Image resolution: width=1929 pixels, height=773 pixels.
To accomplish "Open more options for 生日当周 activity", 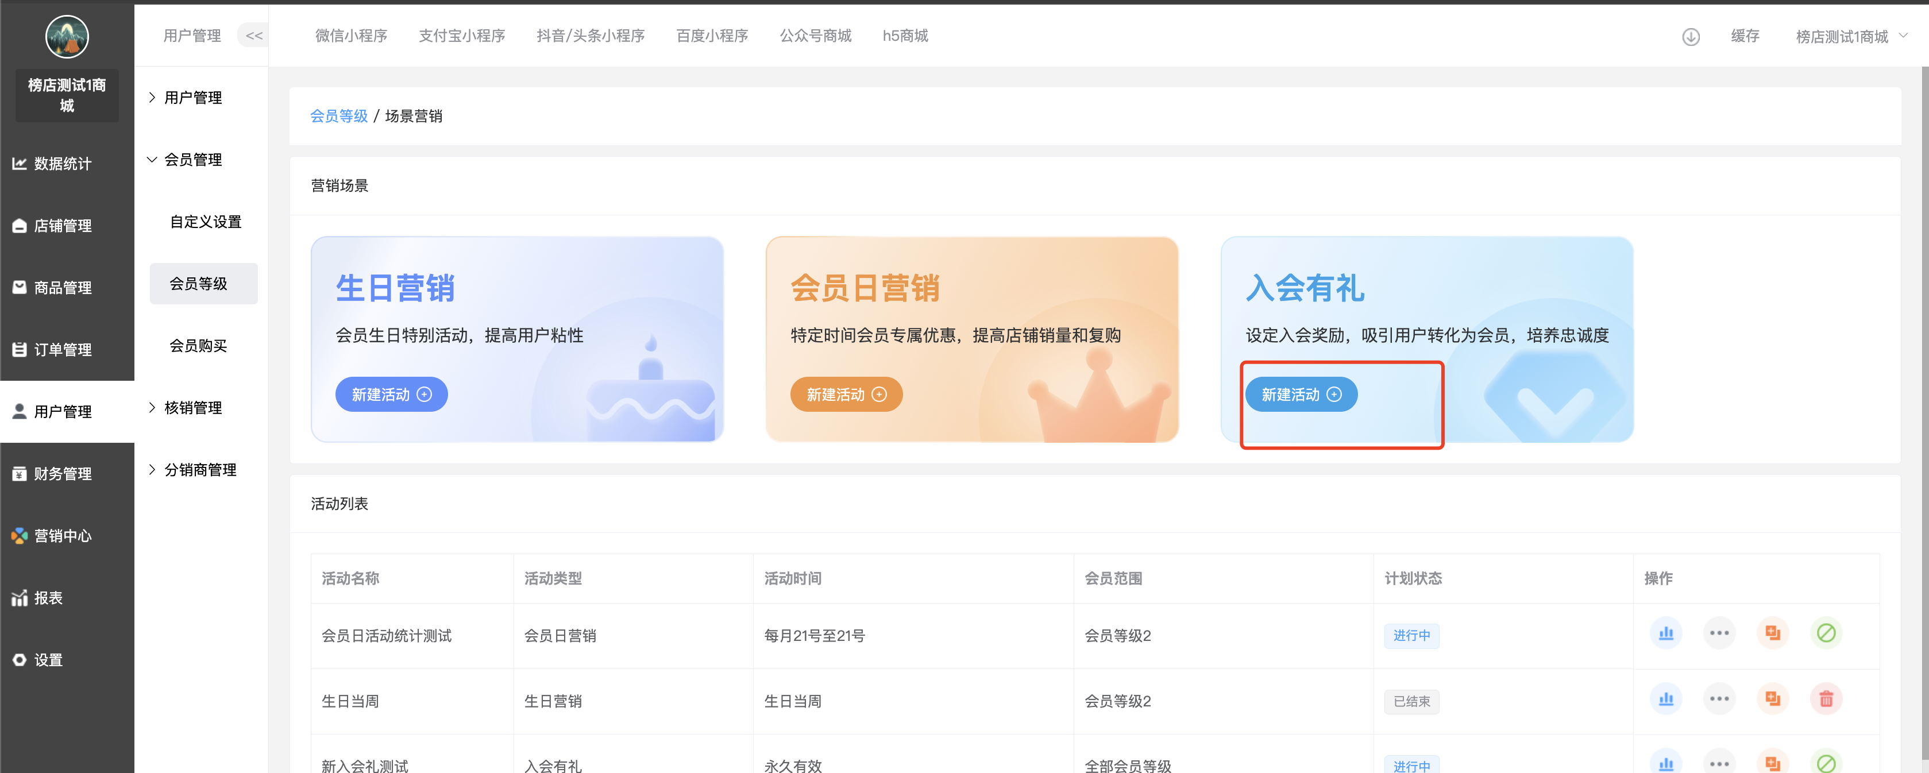I will tap(1719, 699).
